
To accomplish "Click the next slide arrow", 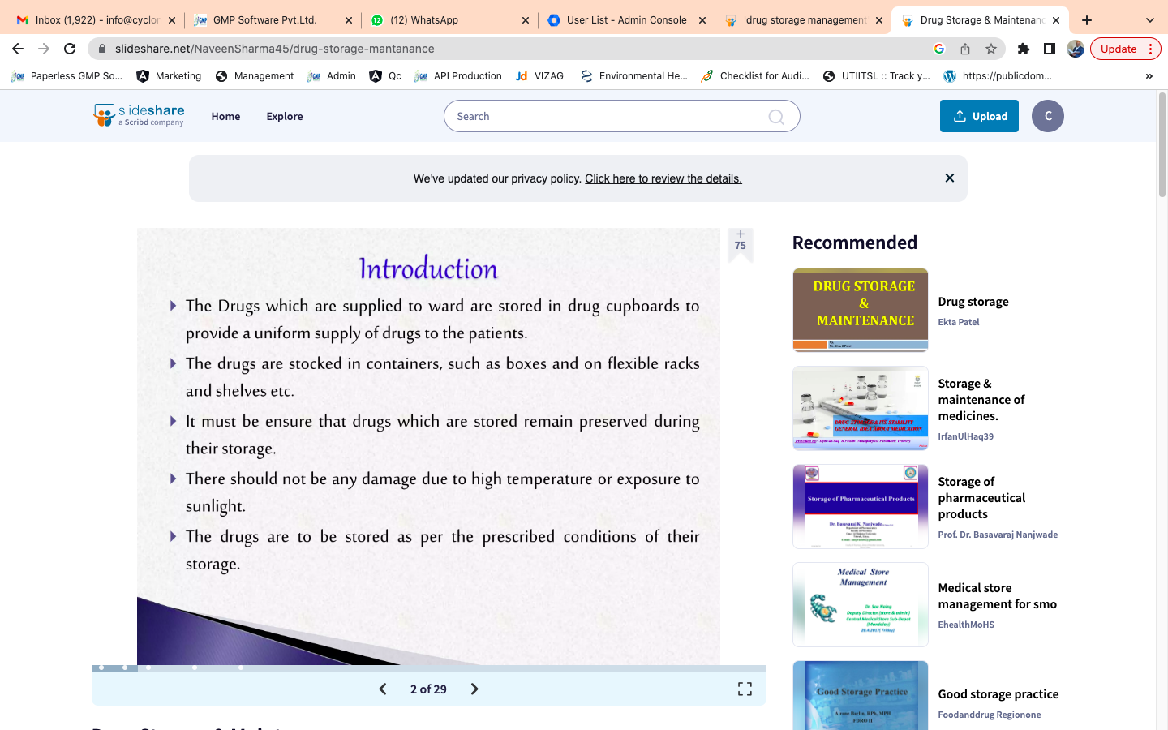I will point(474,689).
